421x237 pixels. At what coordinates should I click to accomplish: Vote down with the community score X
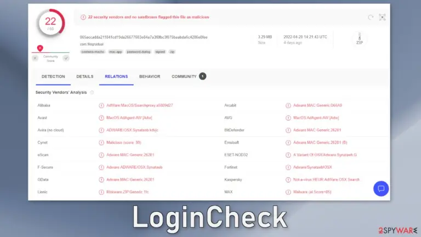point(35,58)
